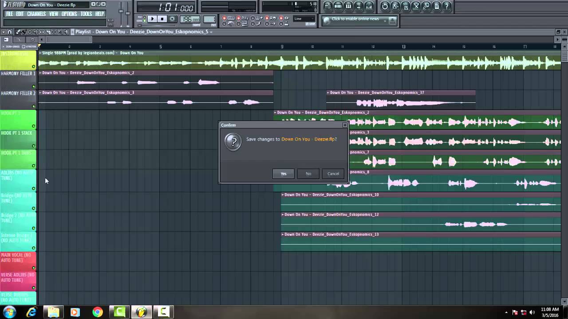Click the transport Record button
This screenshot has height=319, width=568.
point(172,19)
